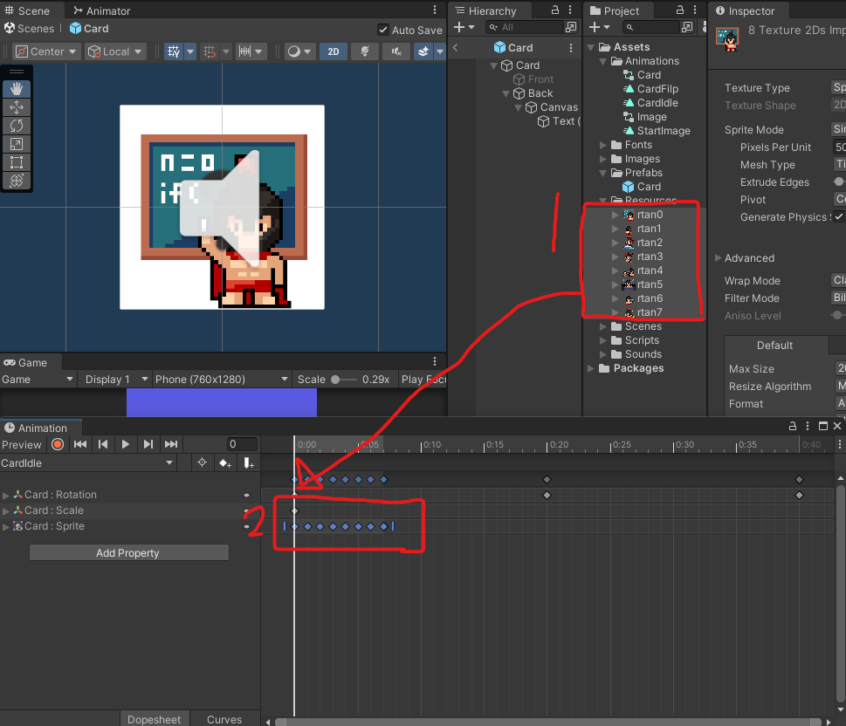Jump to the first keyframe
The width and height of the screenshot is (846, 726).
pyautogui.click(x=80, y=444)
